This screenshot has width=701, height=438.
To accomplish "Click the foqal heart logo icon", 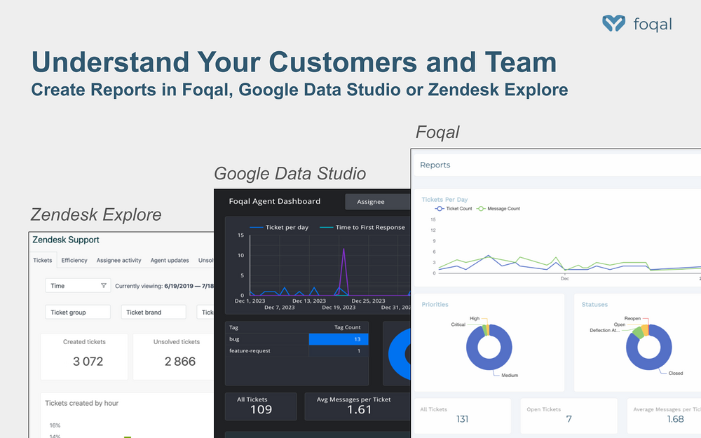I will click(x=613, y=23).
